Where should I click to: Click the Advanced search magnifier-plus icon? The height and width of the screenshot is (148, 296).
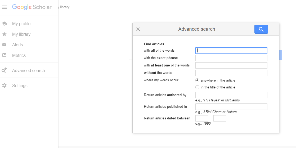coord(4,70)
